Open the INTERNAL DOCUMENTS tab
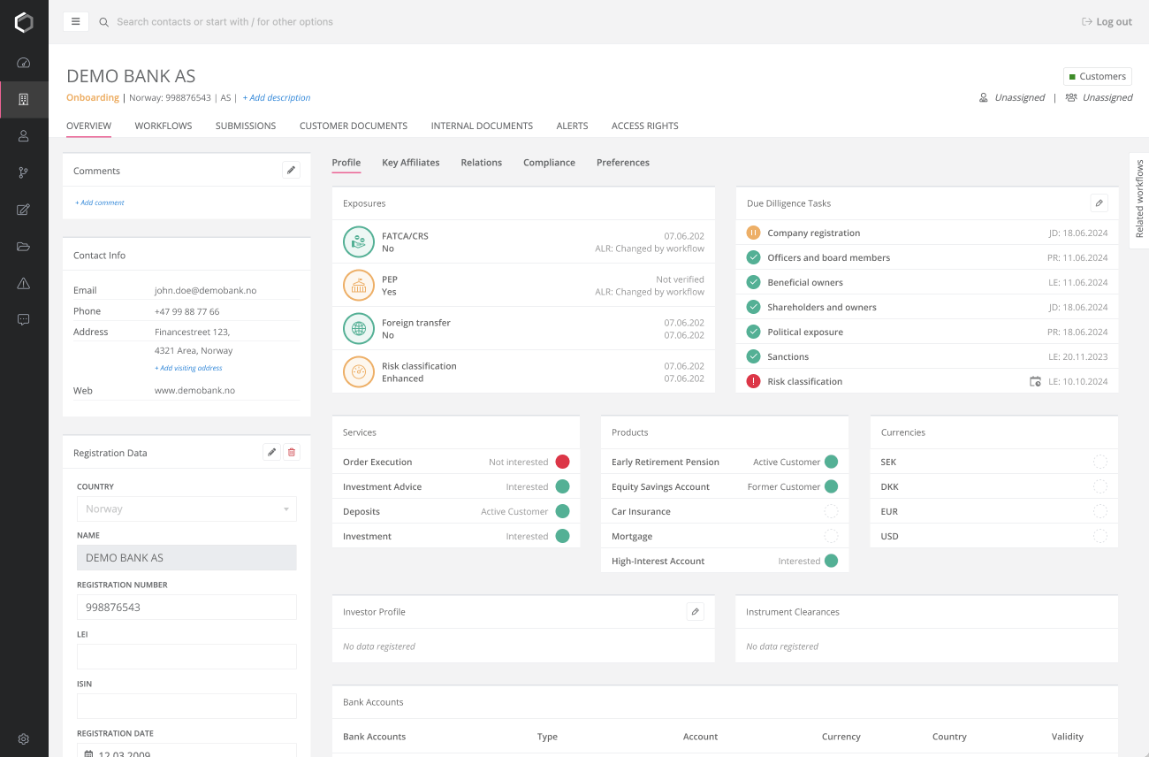Screen dimensions: 1149x757 click(x=482, y=126)
